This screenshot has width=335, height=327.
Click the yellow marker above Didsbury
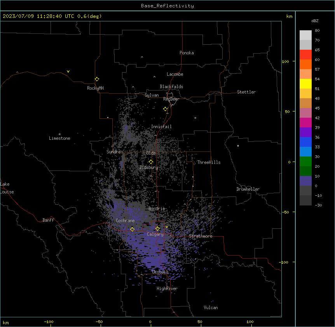click(151, 162)
